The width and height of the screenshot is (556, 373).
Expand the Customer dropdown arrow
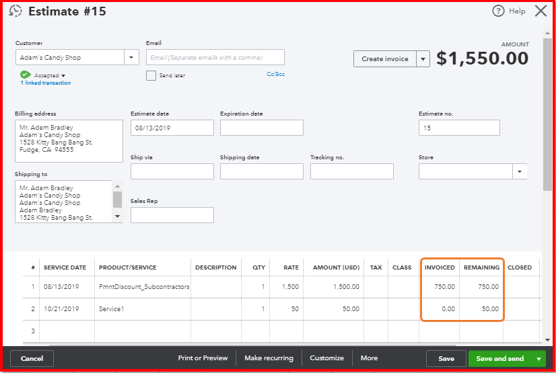(131, 57)
